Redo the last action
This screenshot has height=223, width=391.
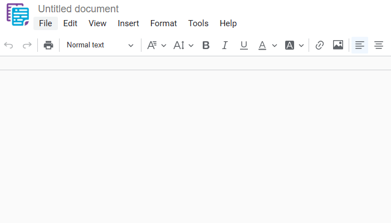(x=27, y=46)
